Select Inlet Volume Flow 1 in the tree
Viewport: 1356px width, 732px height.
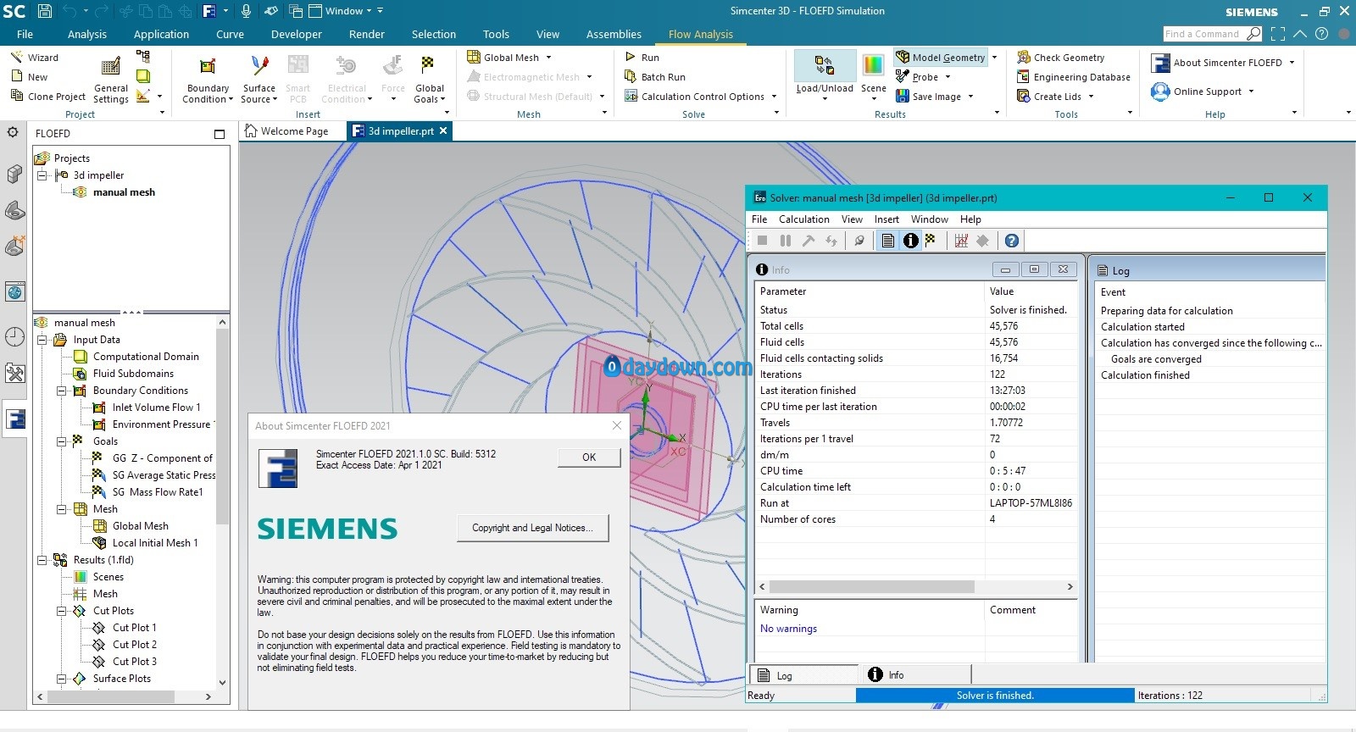(156, 408)
